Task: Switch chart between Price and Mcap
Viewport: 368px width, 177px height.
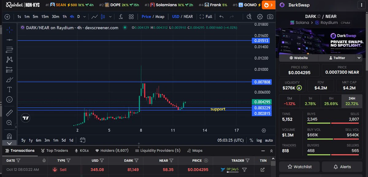Action: pyautogui.click(x=153, y=17)
